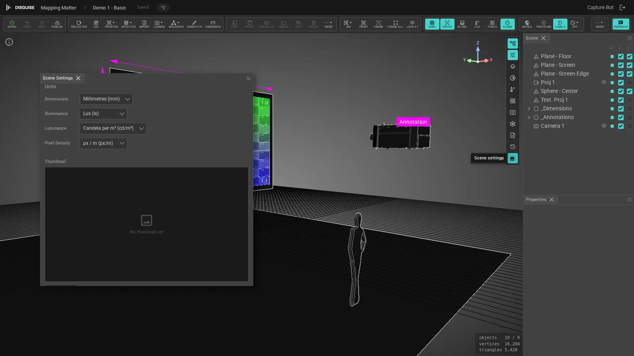
Task: Select Plane - Floor in the scene list
Action: (x=556, y=57)
